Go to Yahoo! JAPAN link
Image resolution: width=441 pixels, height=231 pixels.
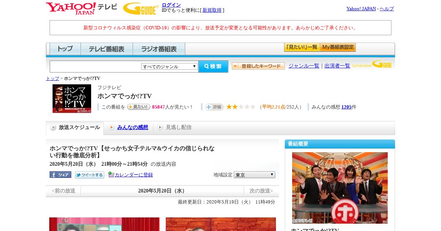point(361,8)
